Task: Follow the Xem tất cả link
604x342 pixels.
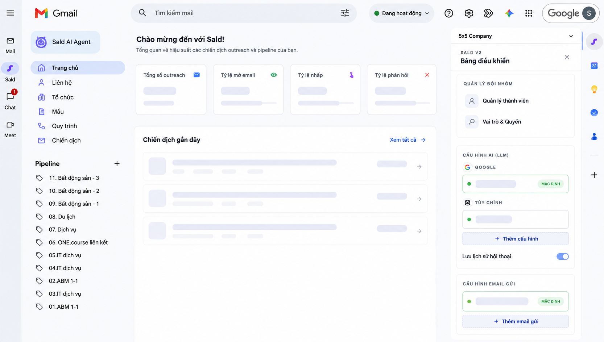Action: pyautogui.click(x=408, y=140)
